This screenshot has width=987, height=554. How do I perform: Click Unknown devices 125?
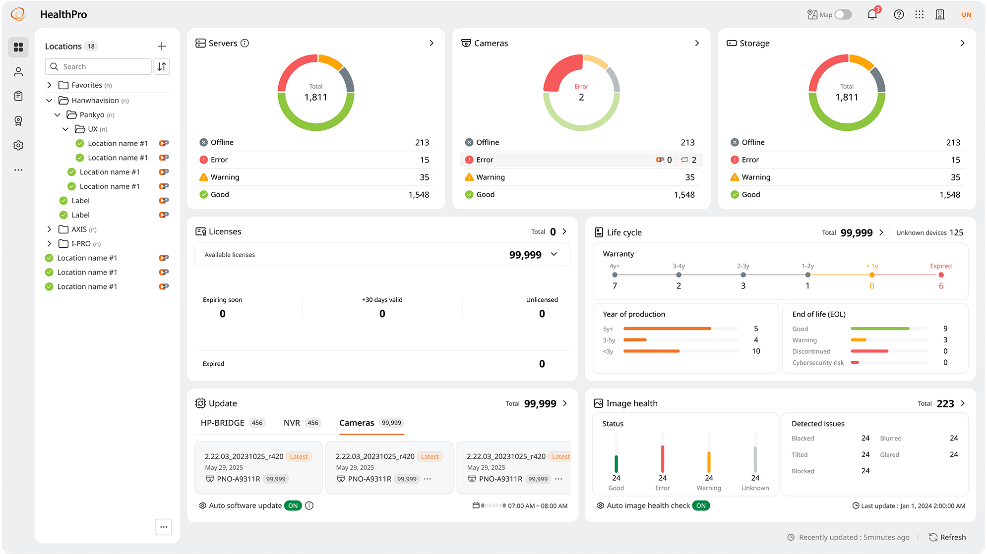(930, 232)
